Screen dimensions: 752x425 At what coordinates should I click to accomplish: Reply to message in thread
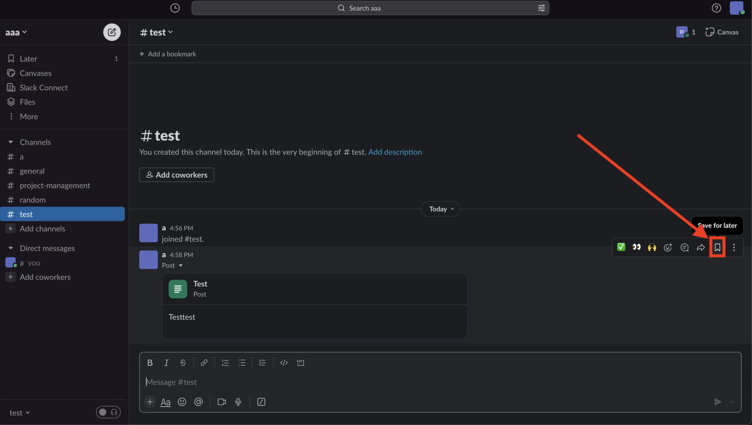point(684,247)
